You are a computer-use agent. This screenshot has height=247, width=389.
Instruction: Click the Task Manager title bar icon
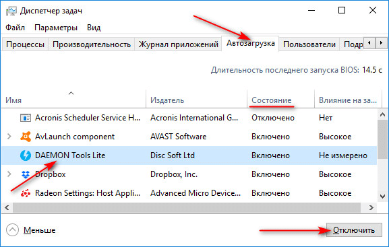point(11,11)
